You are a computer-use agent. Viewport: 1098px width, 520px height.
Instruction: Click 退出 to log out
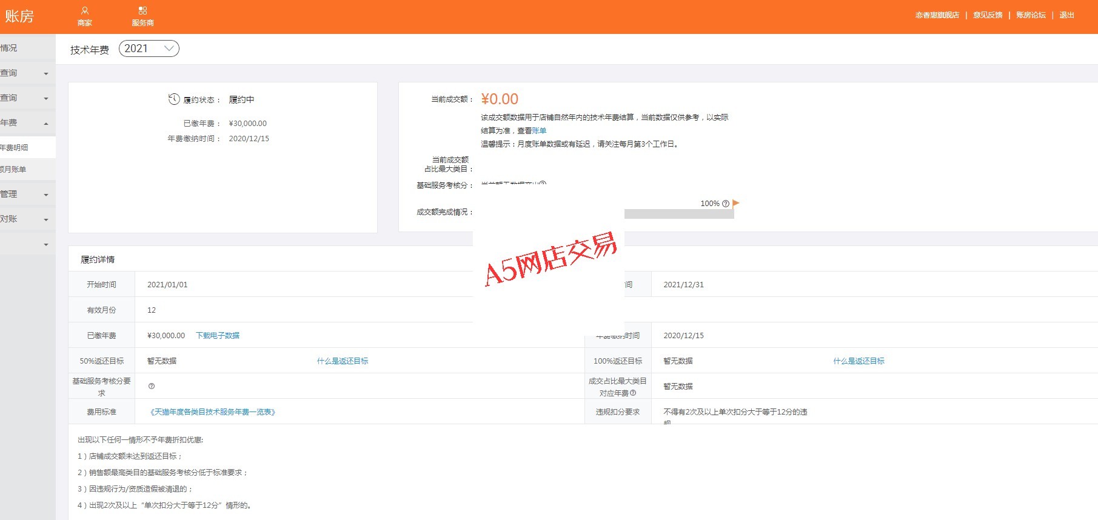1066,15
